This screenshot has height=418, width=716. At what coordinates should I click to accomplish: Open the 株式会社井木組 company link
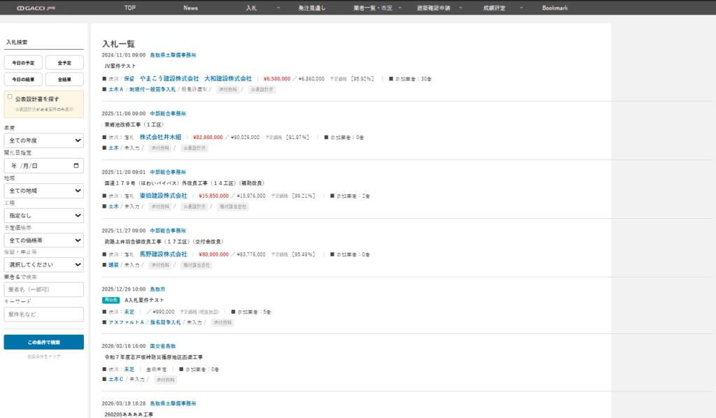coord(160,138)
